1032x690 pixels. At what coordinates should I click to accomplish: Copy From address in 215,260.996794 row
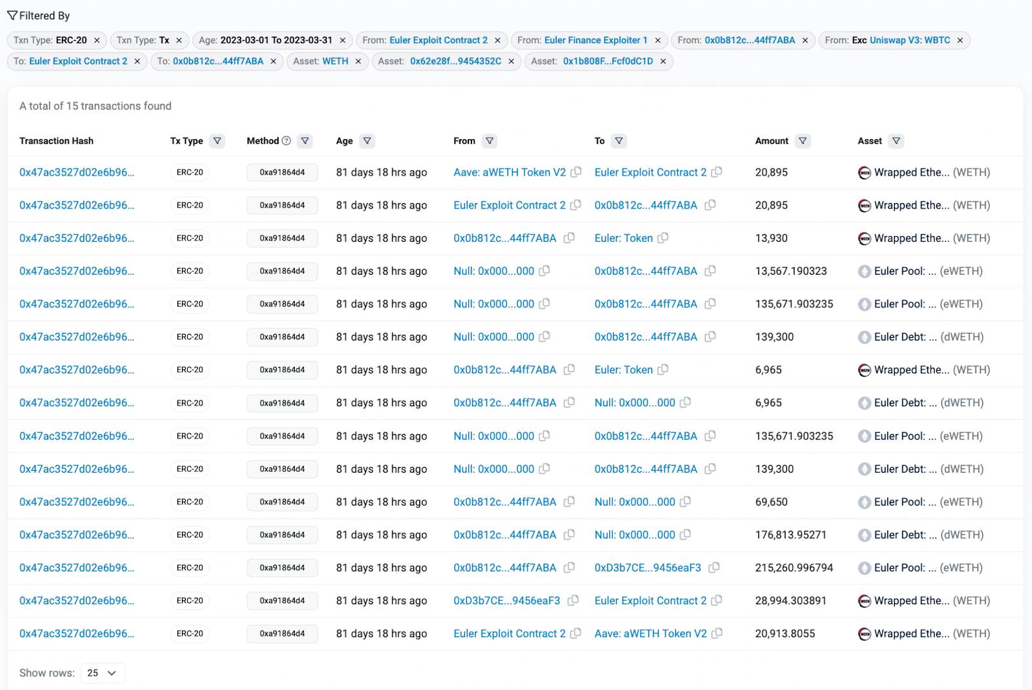569,567
